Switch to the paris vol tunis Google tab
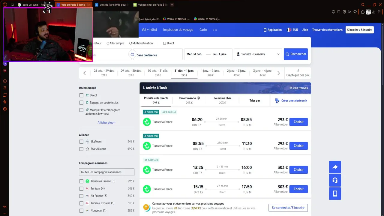Screen dimensions: 384x216 coord(35,5)
